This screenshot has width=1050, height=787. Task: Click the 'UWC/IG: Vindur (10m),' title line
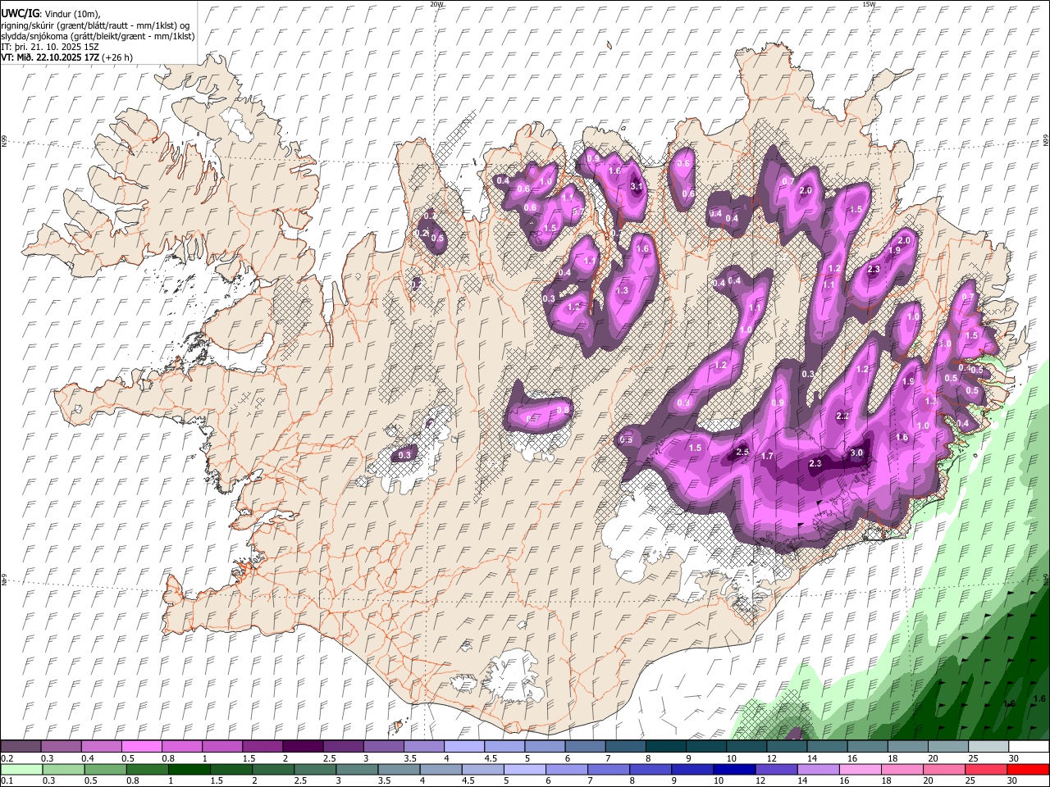[x=50, y=14]
